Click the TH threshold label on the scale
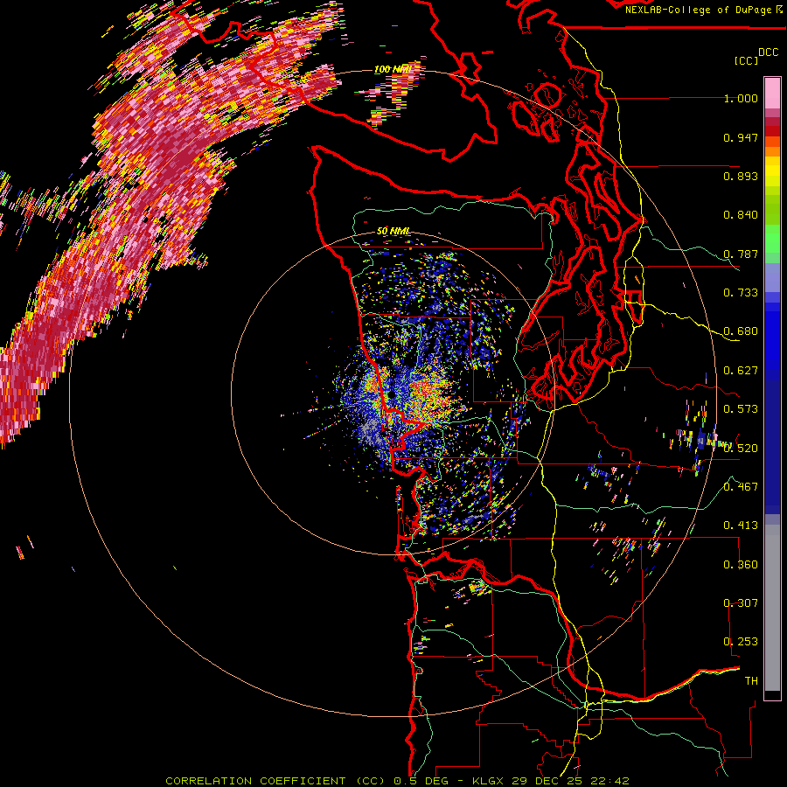Viewport: 787px width, 787px height. coord(751,680)
